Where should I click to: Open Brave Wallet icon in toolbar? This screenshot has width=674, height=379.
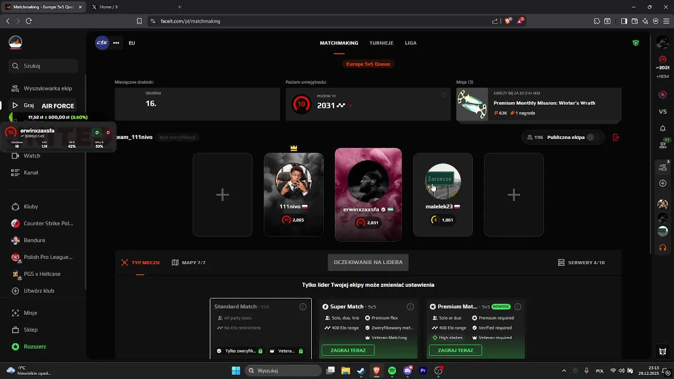coord(635,21)
